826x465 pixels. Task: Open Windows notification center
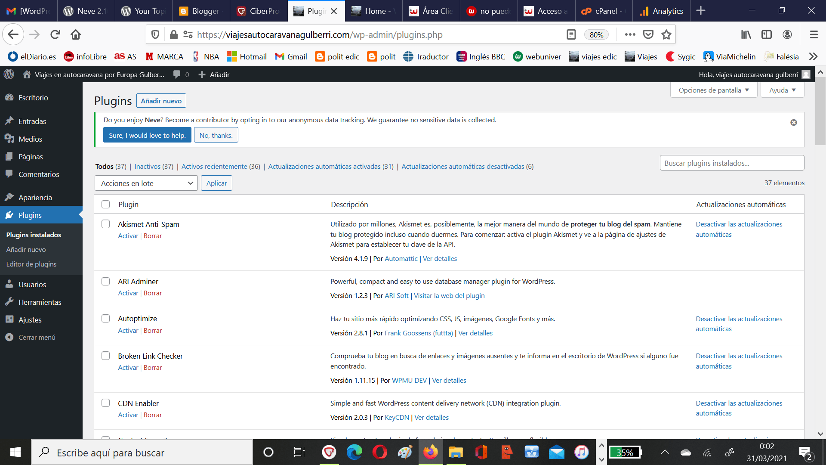point(805,453)
